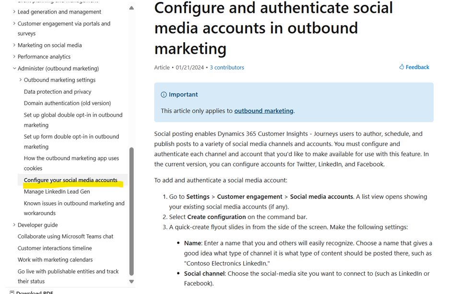Click the bold 'Name' bullet label
Screen dimensions: 451x294
point(192,243)
